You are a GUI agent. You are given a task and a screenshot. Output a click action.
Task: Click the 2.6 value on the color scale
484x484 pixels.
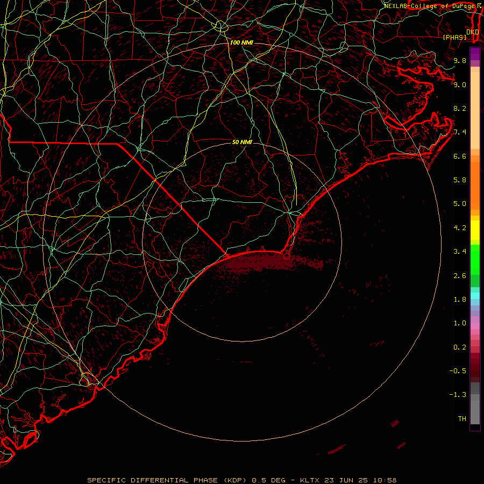pos(460,276)
